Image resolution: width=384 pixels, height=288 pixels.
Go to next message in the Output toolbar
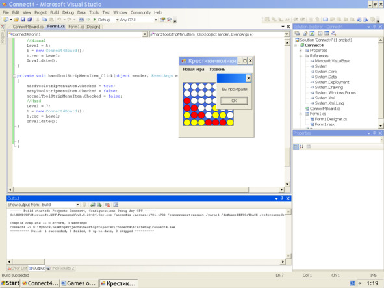tap(99, 205)
